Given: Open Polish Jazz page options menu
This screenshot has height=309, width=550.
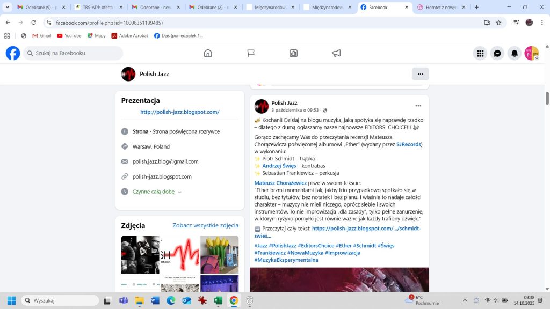Looking at the screenshot, I should click(x=420, y=74).
